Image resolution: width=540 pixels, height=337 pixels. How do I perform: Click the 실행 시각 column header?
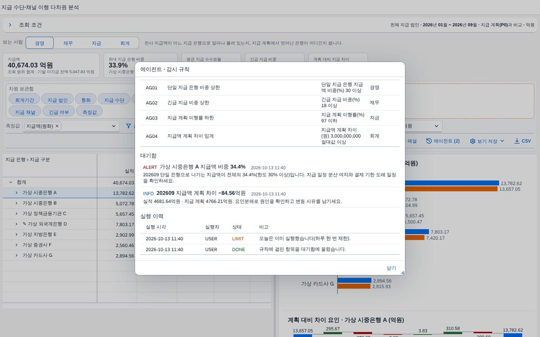pyautogui.click(x=156, y=227)
